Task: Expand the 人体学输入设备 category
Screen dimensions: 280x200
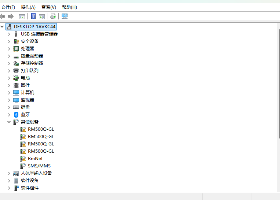Action: coord(9,173)
